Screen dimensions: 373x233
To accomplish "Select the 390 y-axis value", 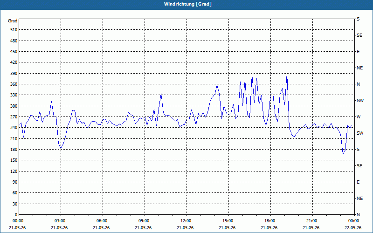I will 14,74.
